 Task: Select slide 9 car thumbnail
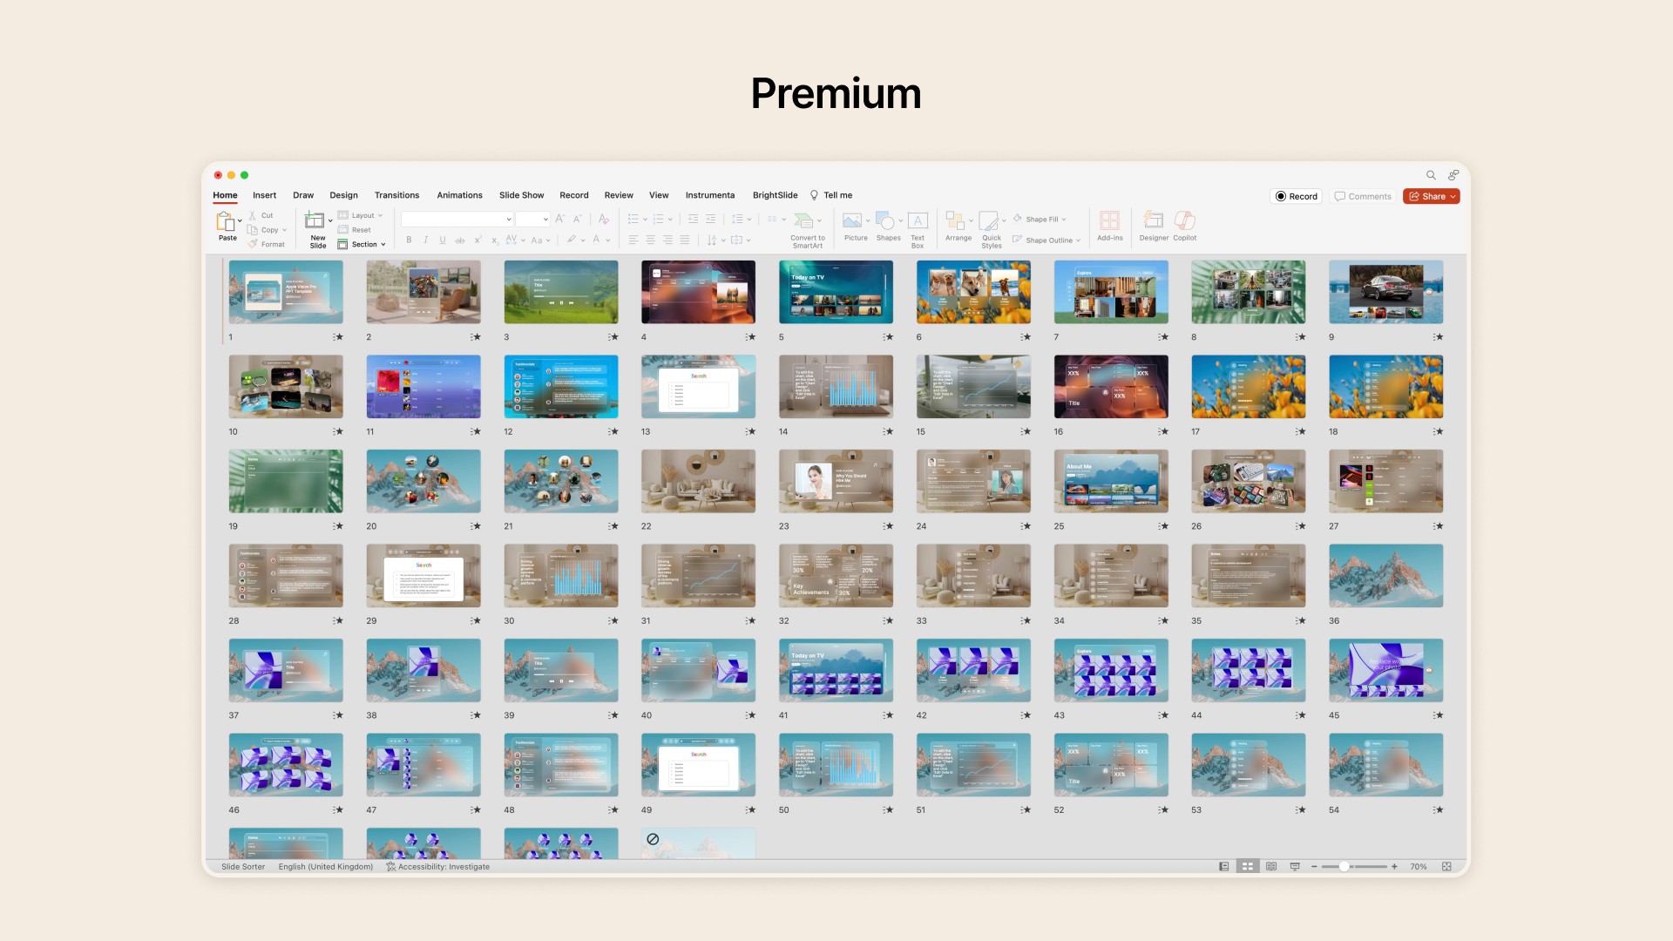pyautogui.click(x=1385, y=293)
